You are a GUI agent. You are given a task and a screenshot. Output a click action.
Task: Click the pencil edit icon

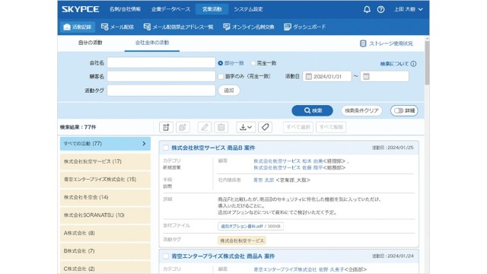click(x=205, y=127)
